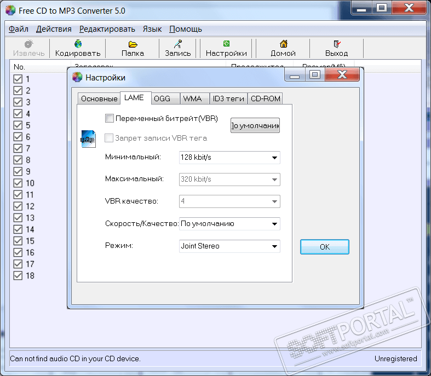Viewport: 431px width, 376px height.
Task: Uncheck track 8 checkbox
Action: [18, 160]
